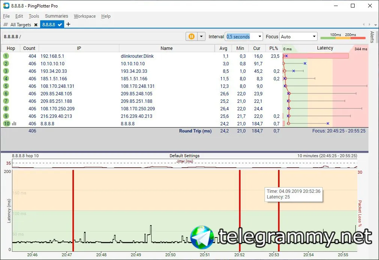Click the scroll tabs right arrow

coord(369,24)
